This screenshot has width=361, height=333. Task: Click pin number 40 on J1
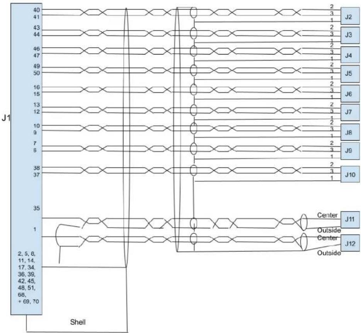tap(37, 10)
